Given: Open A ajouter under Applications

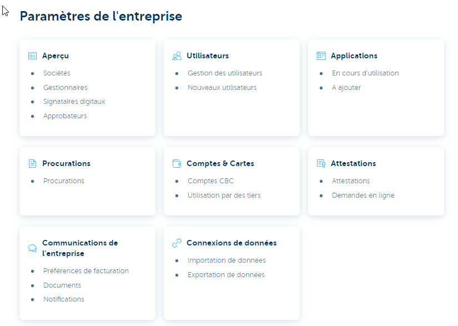Looking at the screenshot, I should tap(345, 87).
